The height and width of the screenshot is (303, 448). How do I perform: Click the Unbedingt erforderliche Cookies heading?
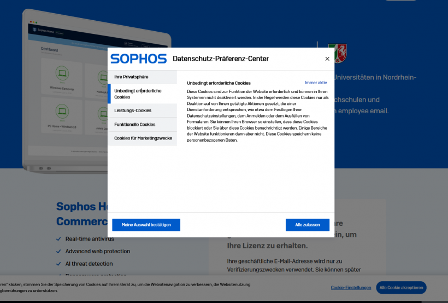(219, 83)
